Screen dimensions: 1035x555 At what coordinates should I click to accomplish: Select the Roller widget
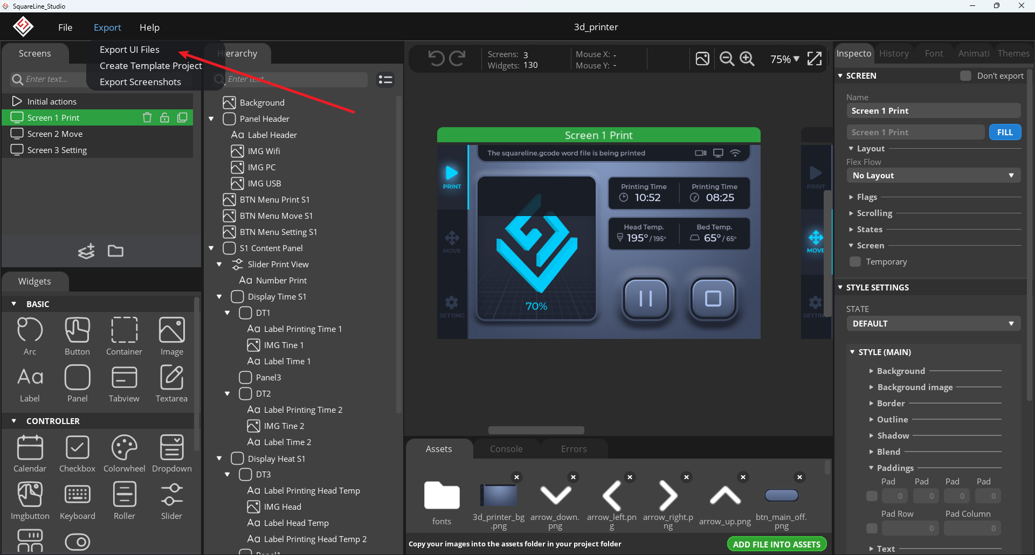[x=125, y=501]
